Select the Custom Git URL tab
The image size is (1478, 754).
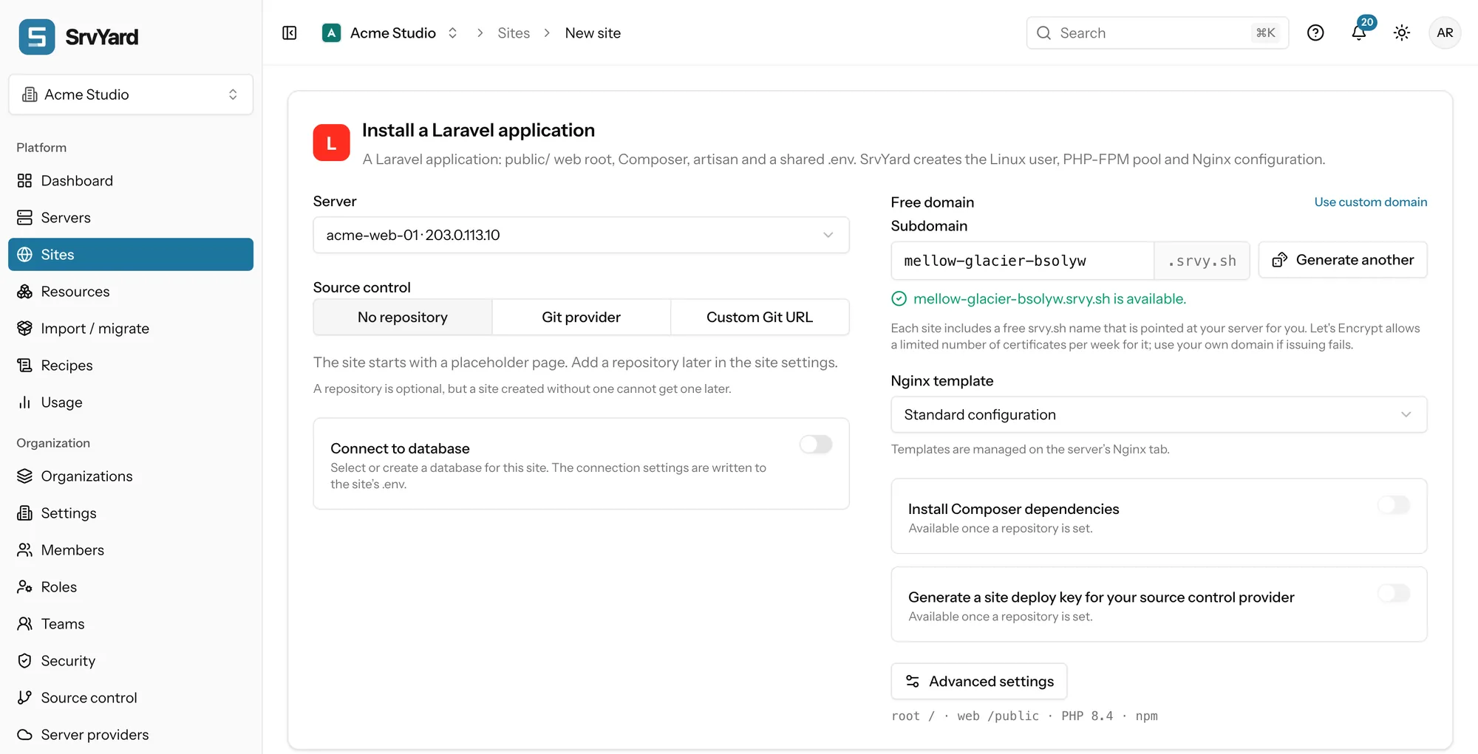click(760, 318)
